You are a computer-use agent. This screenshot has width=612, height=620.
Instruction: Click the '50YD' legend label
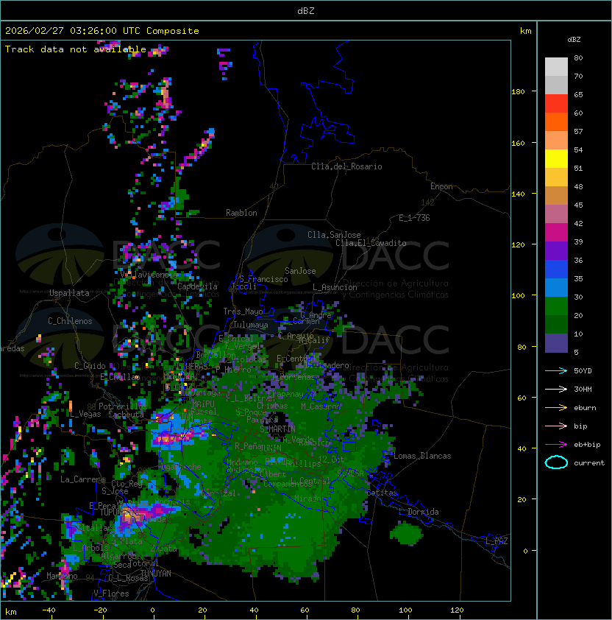point(583,370)
